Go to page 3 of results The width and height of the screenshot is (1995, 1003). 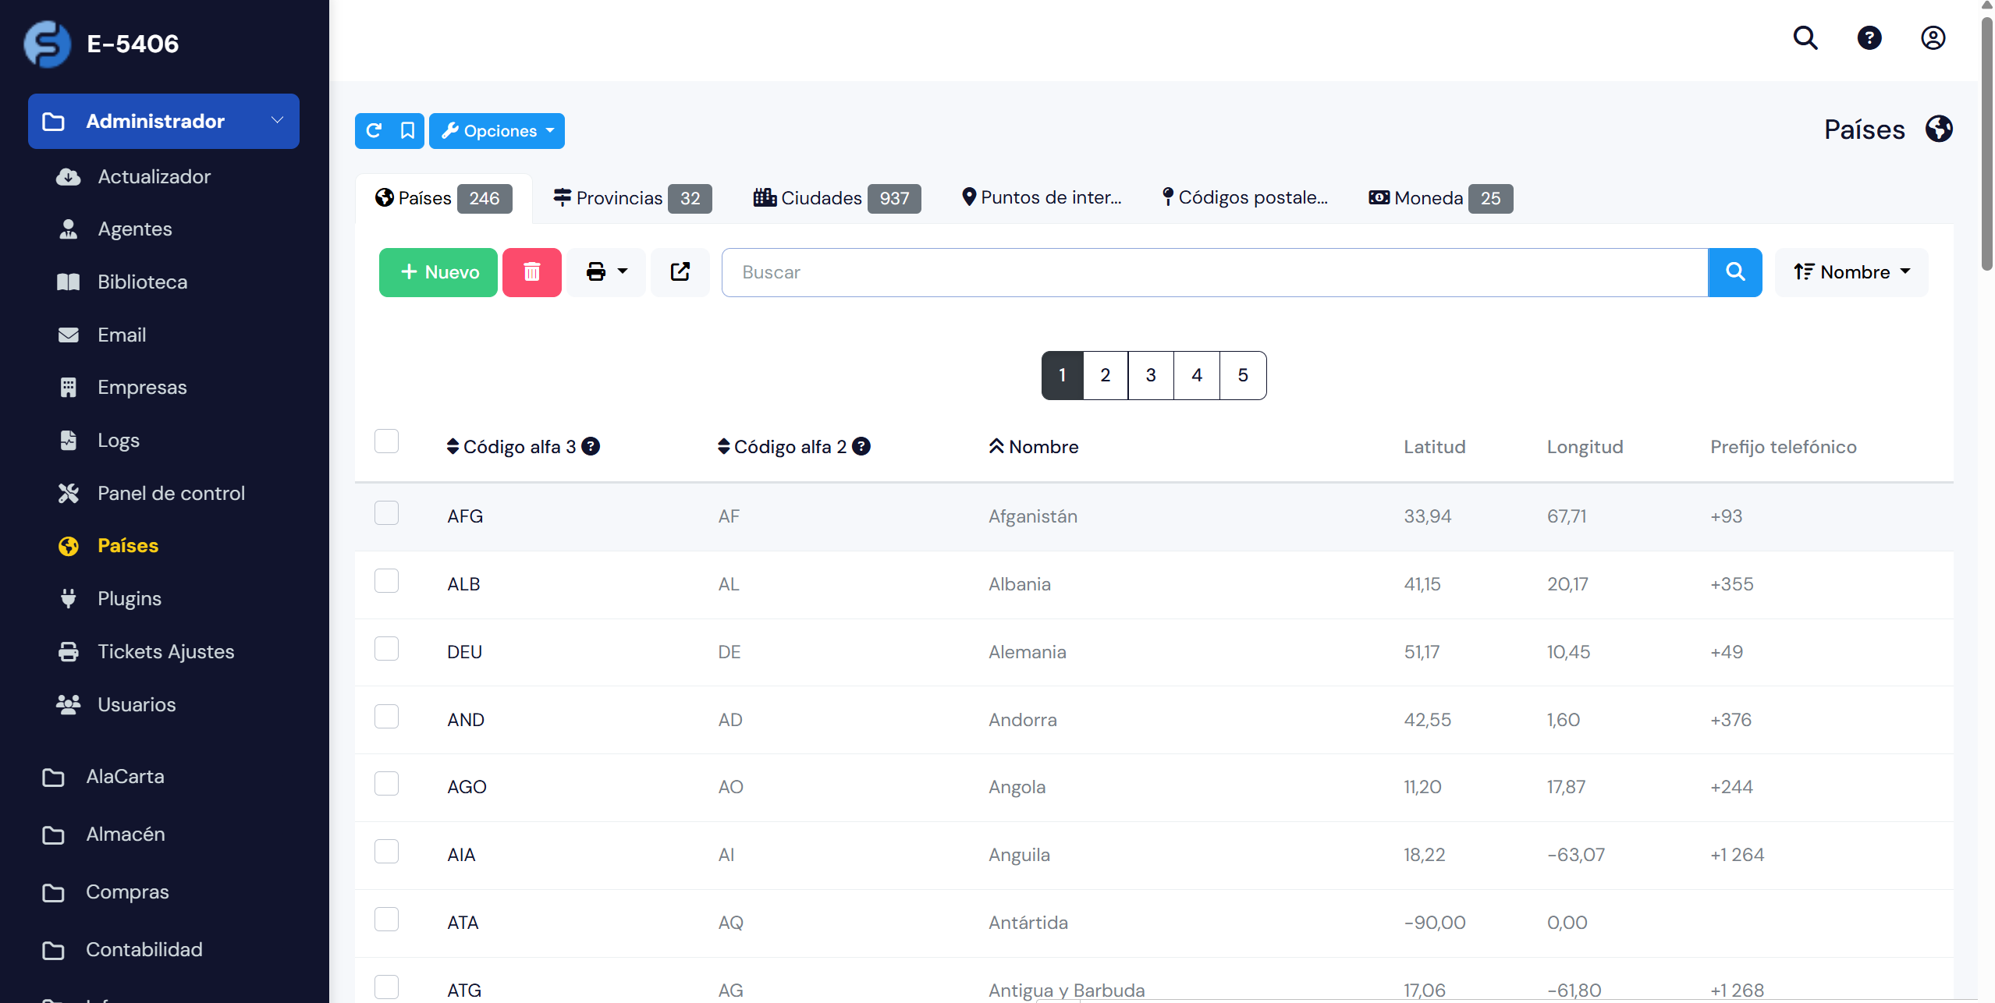[1150, 375]
